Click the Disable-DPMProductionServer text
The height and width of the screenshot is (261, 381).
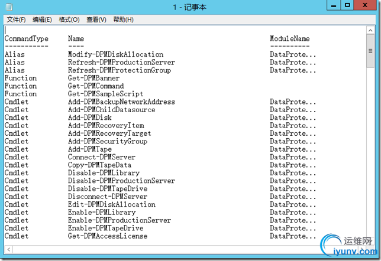(121, 181)
